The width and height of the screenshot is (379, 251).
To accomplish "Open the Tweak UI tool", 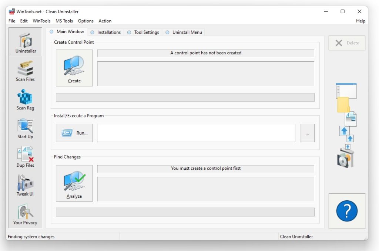I will coord(26,186).
